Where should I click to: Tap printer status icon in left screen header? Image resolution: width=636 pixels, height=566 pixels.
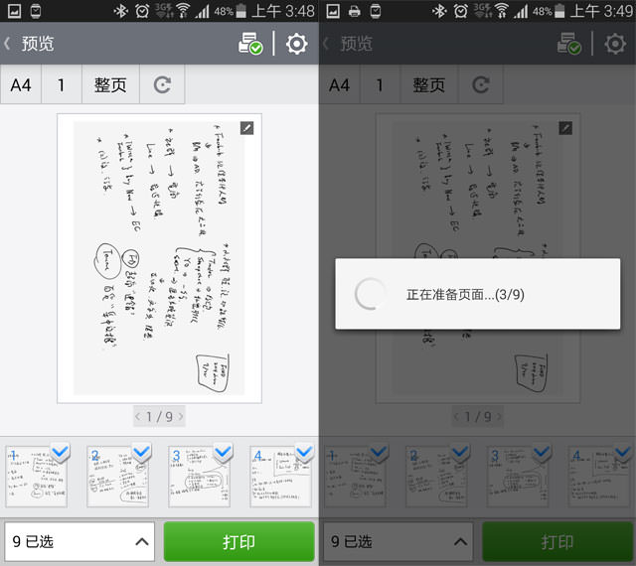(249, 44)
